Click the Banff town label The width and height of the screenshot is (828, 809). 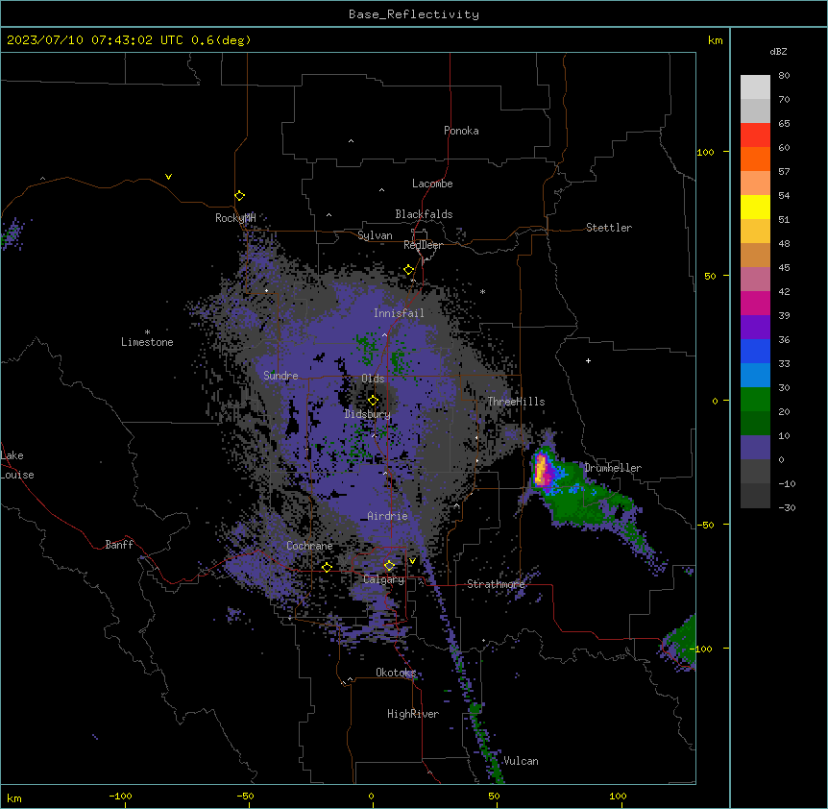[x=119, y=545]
